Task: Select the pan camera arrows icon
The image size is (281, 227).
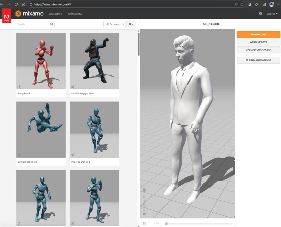Action: 144,201
